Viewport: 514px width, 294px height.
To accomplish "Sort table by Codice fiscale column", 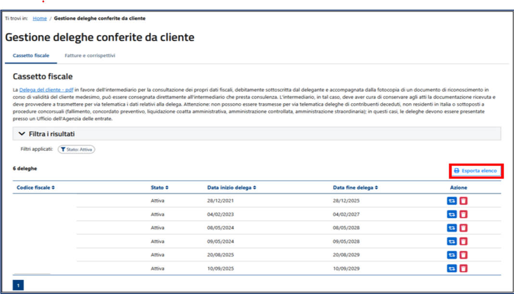I will (36, 187).
